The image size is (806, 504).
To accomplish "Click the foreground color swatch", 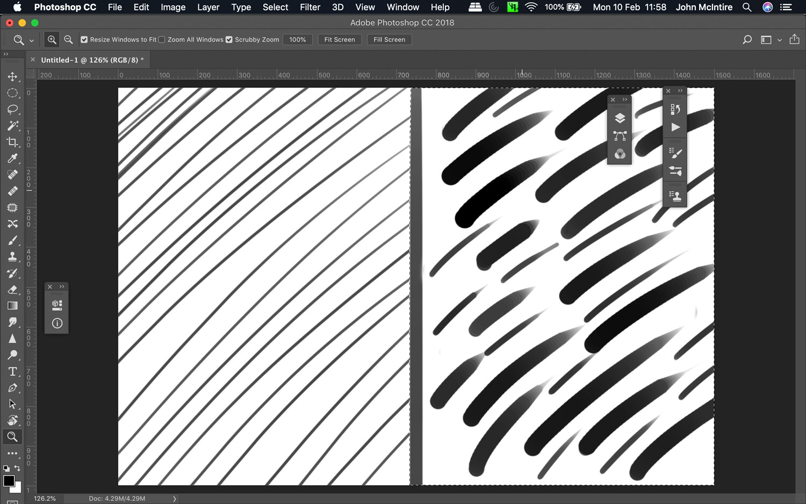I will (x=9, y=481).
